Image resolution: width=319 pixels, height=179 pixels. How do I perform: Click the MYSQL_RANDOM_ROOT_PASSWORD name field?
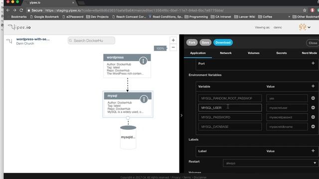pyautogui.click(x=230, y=98)
